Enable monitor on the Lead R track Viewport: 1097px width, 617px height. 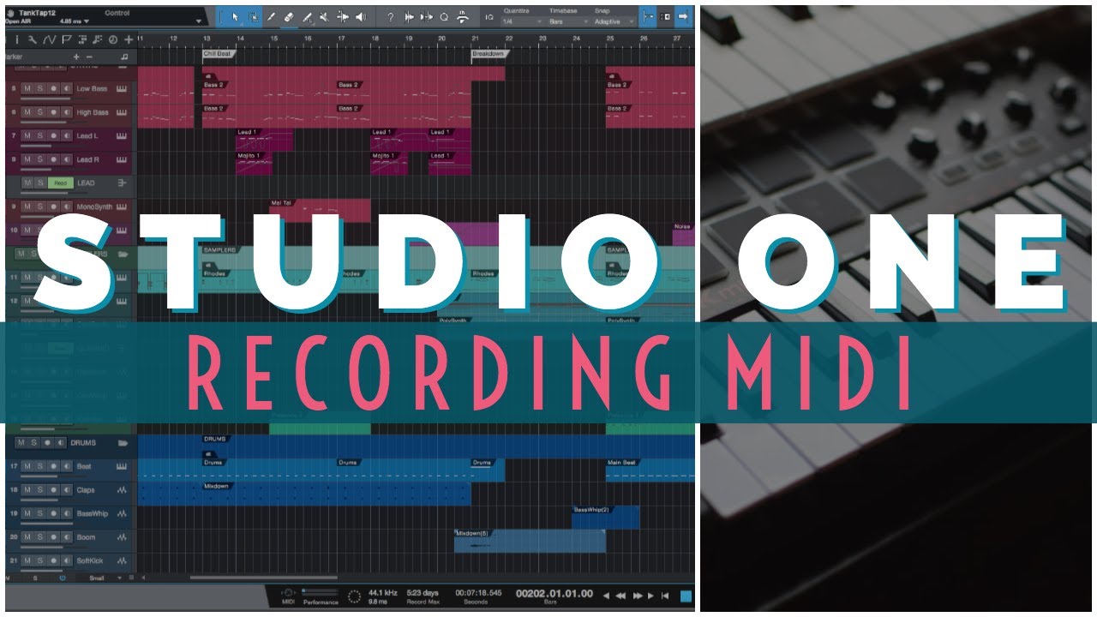click(65, 159)
